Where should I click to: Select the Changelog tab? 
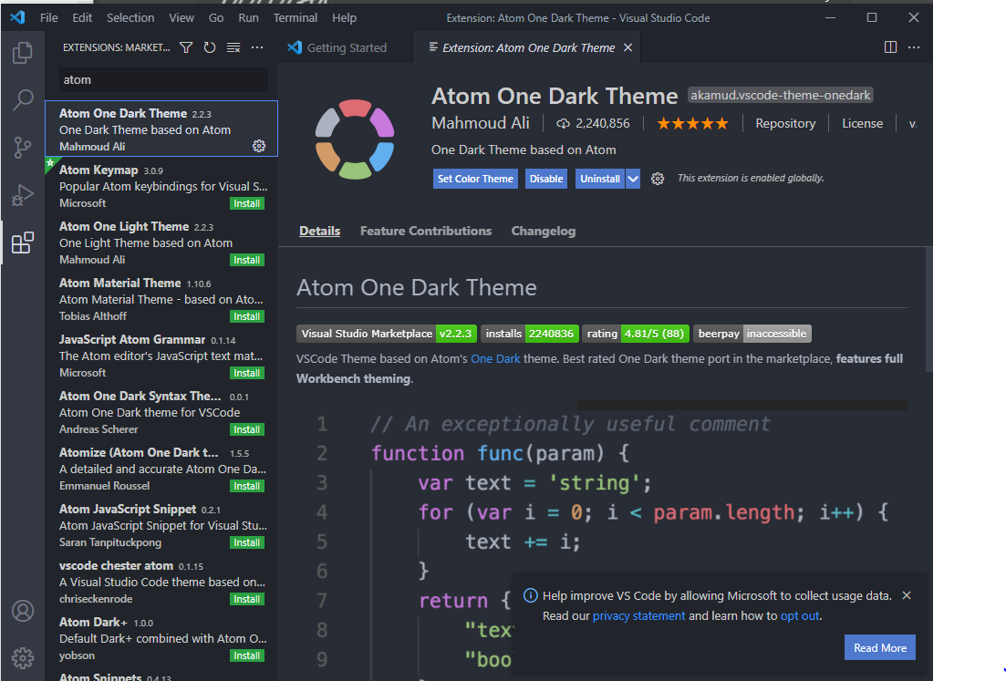point(544,231)
